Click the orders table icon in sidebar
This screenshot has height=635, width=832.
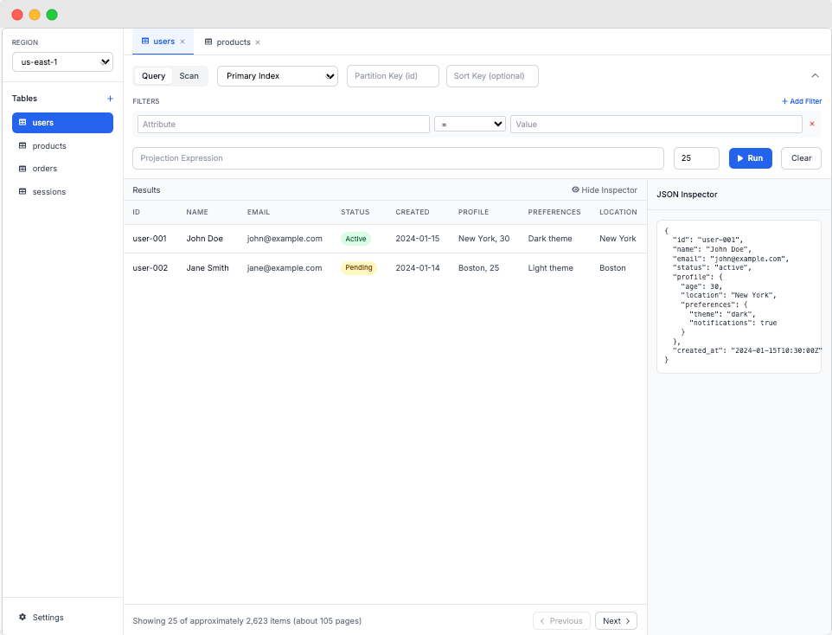click(22, 169)
